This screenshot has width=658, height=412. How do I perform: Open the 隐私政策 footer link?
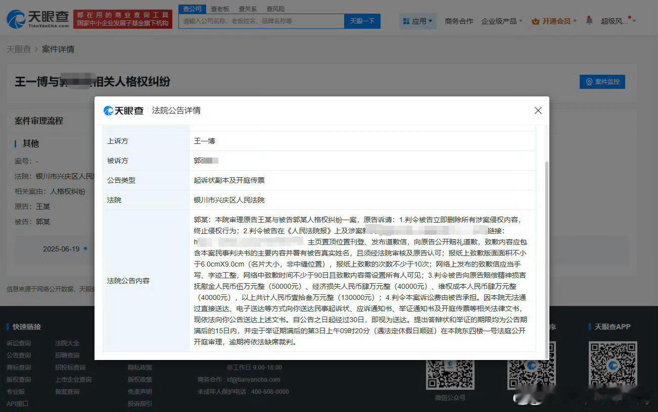pos(140,368)
